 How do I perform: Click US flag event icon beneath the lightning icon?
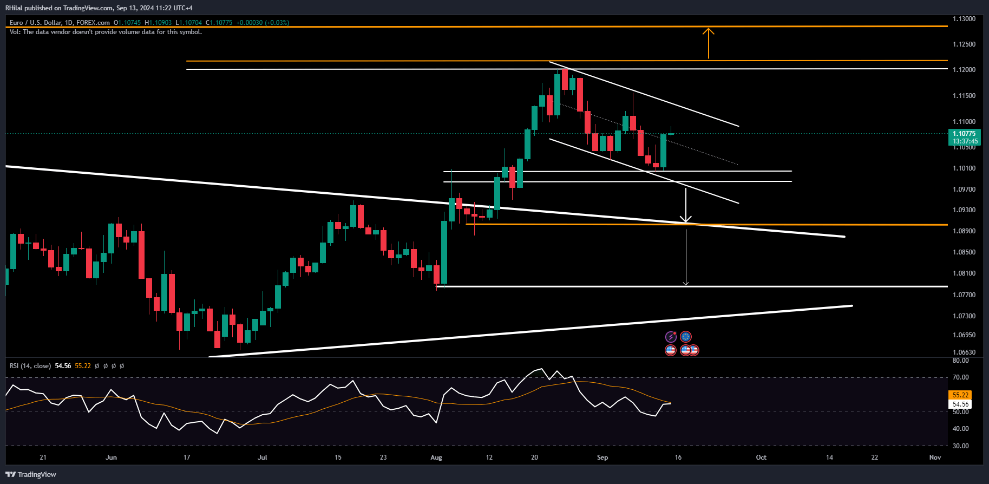[x=671, y=350]
